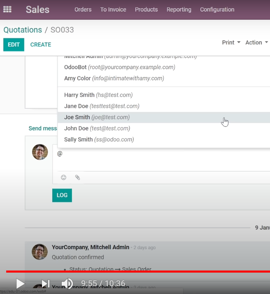Select John Doe in mention list
The image size is (270, 294).
tap(164, 128)
